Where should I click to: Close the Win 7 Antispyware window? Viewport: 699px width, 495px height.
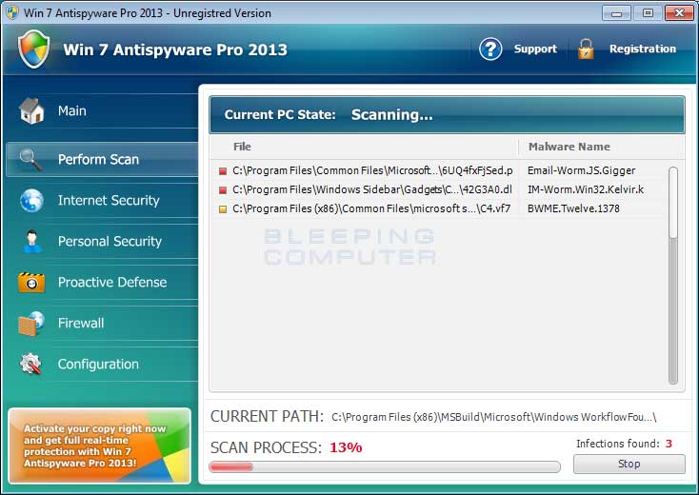(x=679, y=13)
